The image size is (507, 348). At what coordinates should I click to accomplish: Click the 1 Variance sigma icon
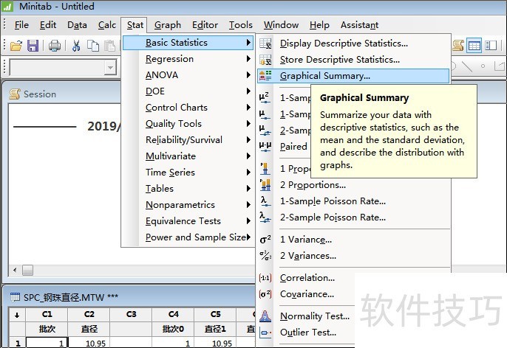point(265,240)
